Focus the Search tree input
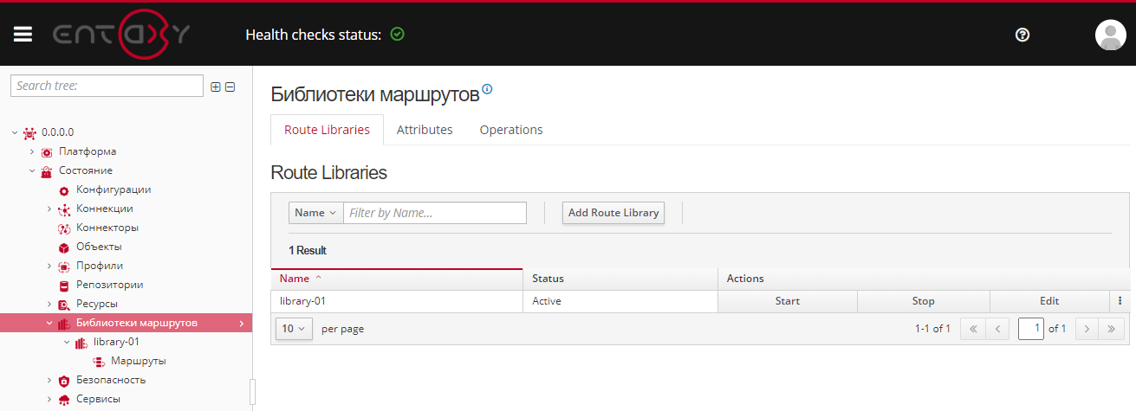Viewport: 1136px width, 411px height. (107, 86)
